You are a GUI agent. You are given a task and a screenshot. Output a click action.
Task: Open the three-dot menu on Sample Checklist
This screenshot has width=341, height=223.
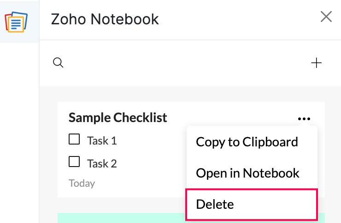click(x=304, y=119)
